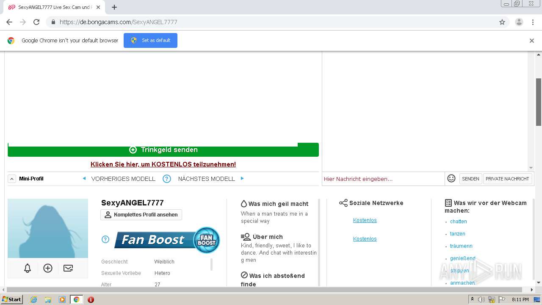Click the Hetero preference value
This screenshot has height=305, width=542.
162,273
